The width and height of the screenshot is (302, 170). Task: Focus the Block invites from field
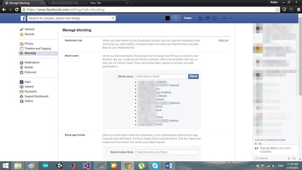[167, 152]
